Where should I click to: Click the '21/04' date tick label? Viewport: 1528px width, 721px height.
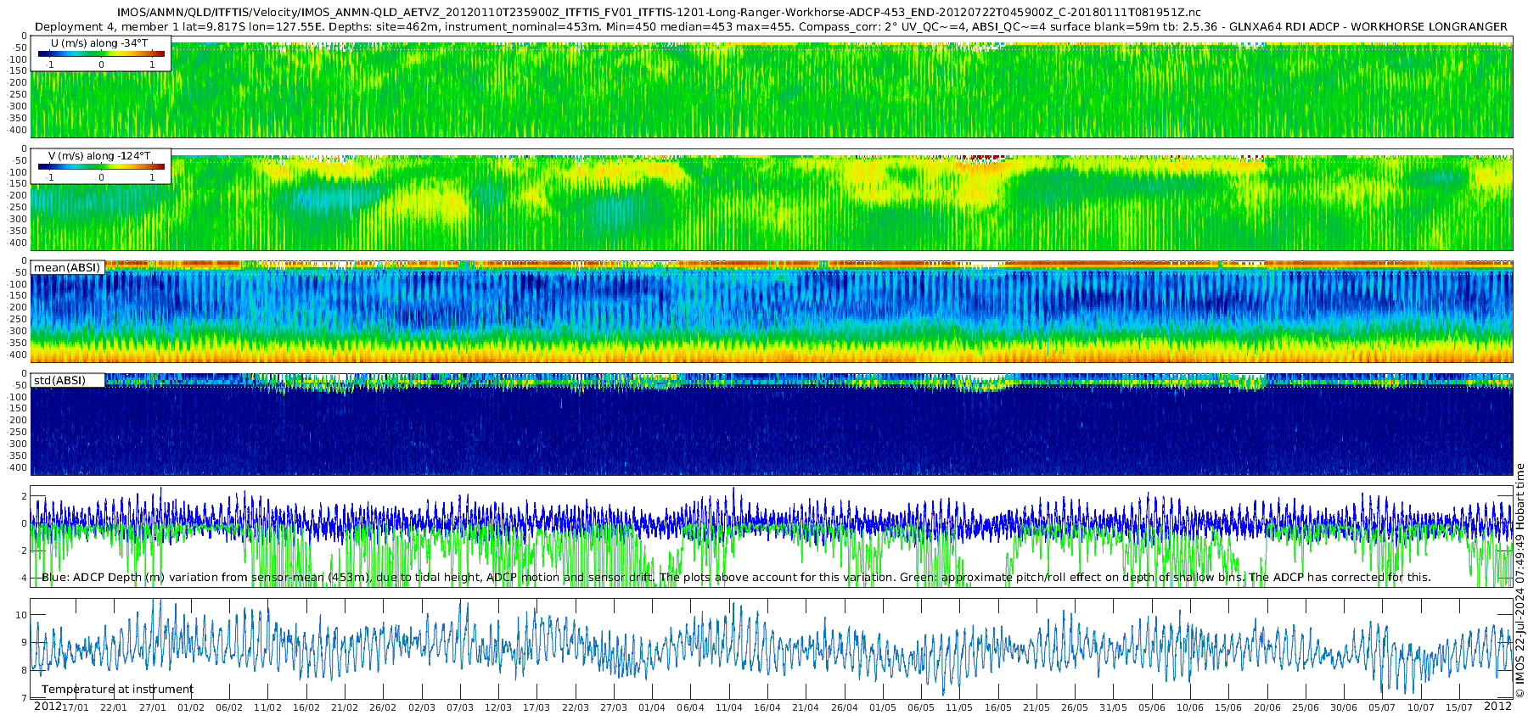[806, 707]
